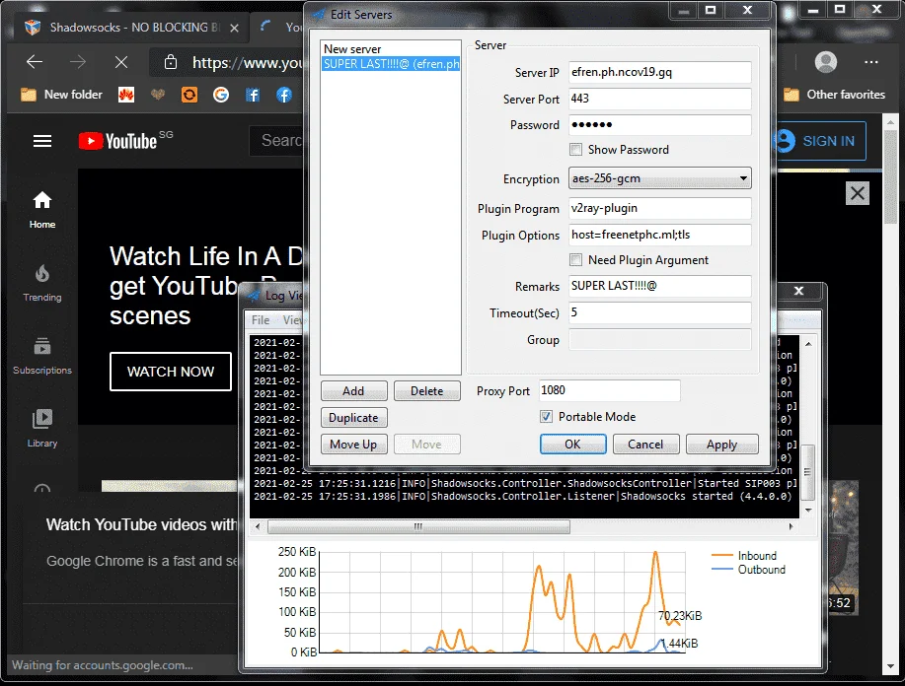Click OK in Edit Servers
Image resolution: width=905 pixels, height=686 pixels.
coord(572,444)
